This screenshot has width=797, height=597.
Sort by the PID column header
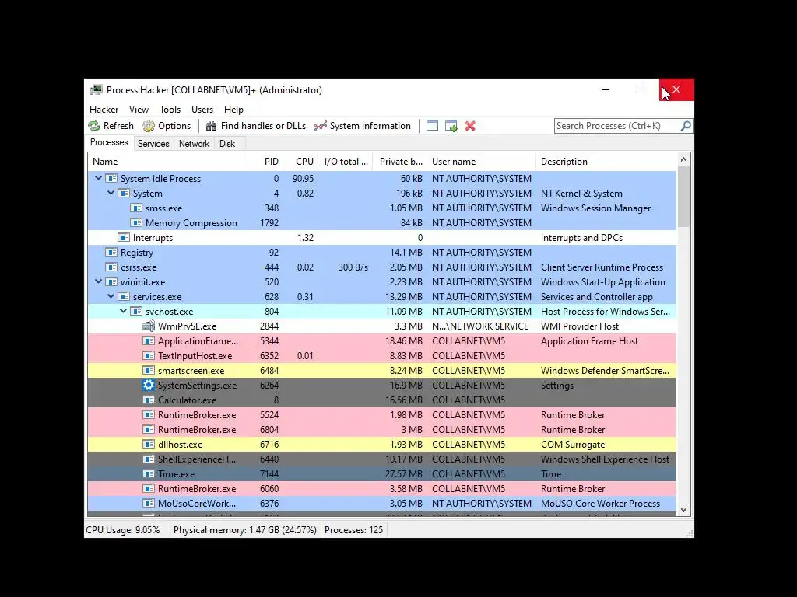[264, 162]
